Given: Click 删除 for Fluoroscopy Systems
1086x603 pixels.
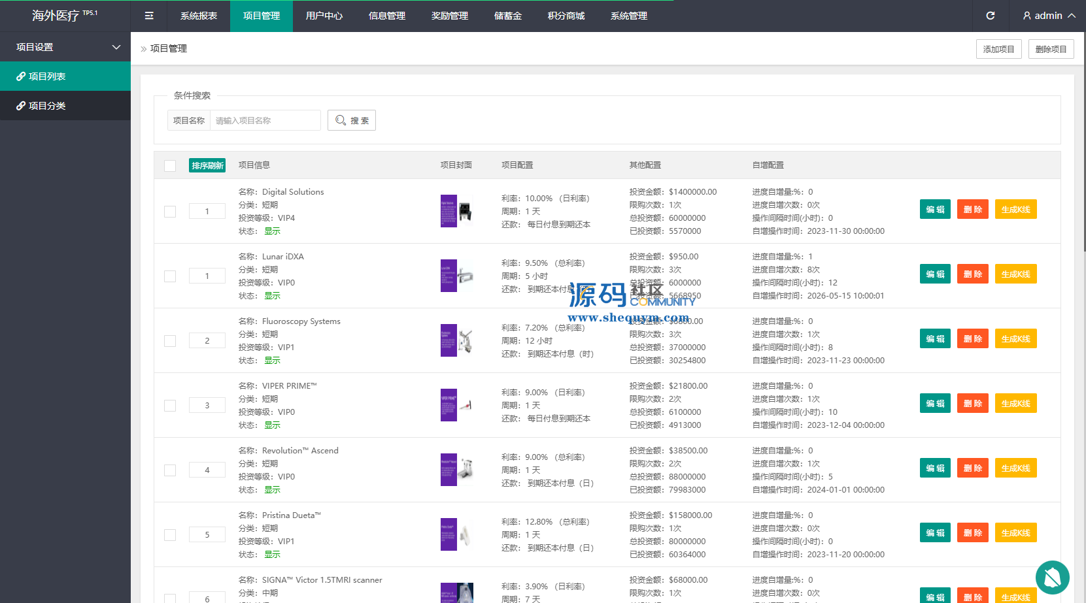Looking at the screenshot, I should click(973, 338).
